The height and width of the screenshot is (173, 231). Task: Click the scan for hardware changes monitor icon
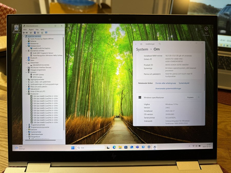pyautogui.click(x=46, y=33)
